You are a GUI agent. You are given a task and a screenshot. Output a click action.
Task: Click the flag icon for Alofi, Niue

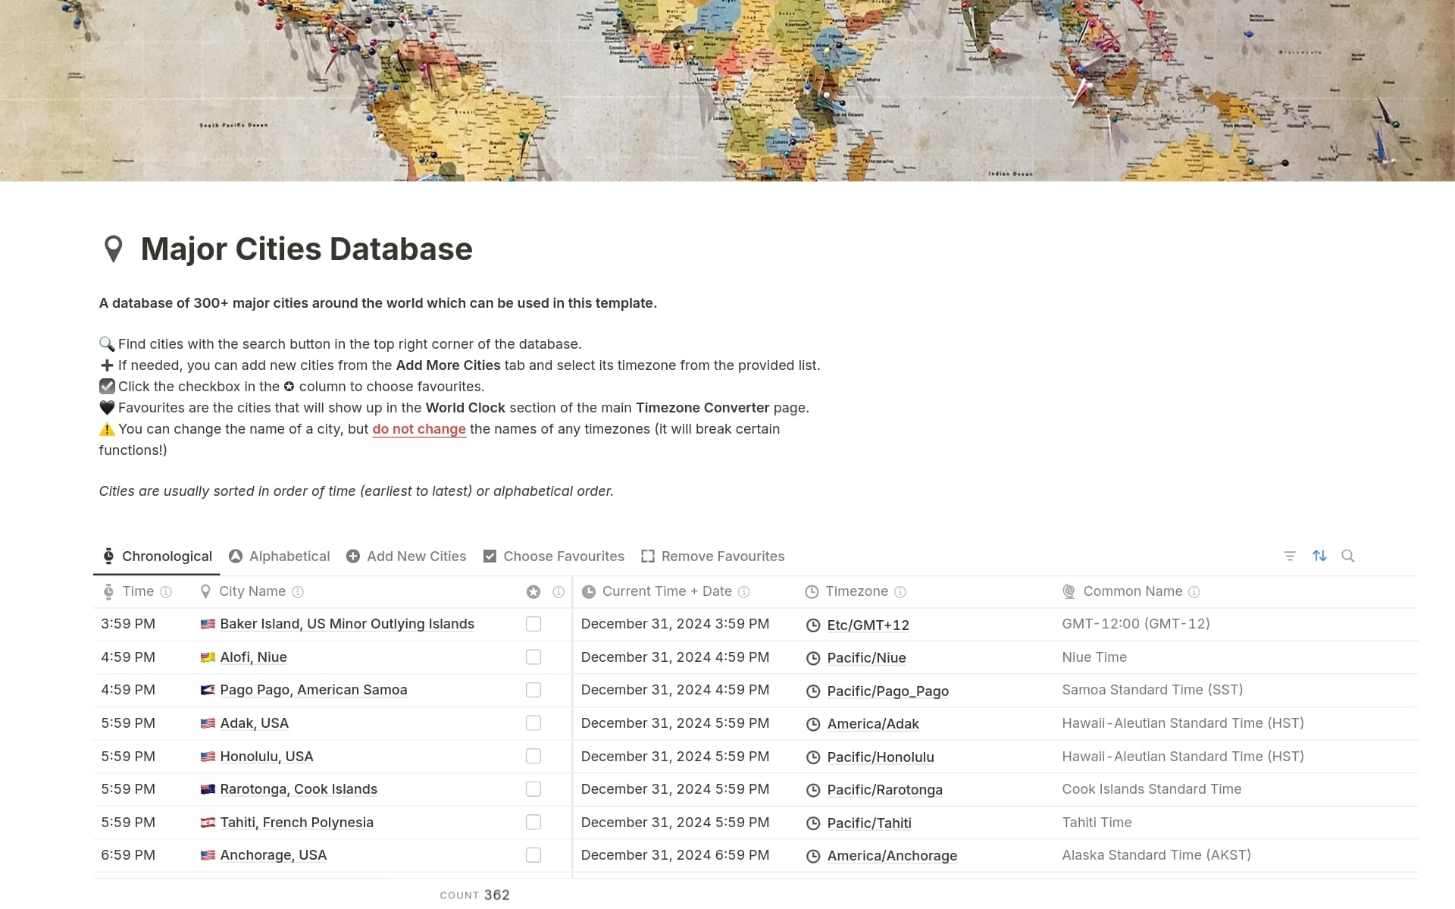pyautogui.click(x=208, y=657)
